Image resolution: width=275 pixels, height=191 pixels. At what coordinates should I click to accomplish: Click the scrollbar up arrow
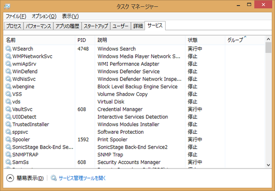tap(268, 39)
